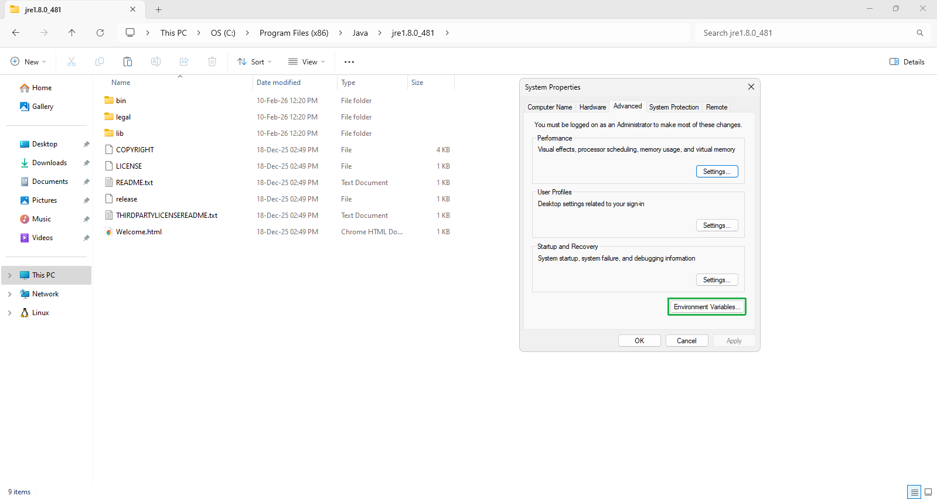Click Cancel in System Properties

(x=687, y=341)
